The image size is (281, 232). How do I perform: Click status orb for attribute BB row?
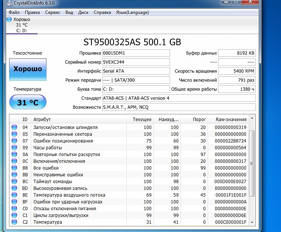point(14,175)
